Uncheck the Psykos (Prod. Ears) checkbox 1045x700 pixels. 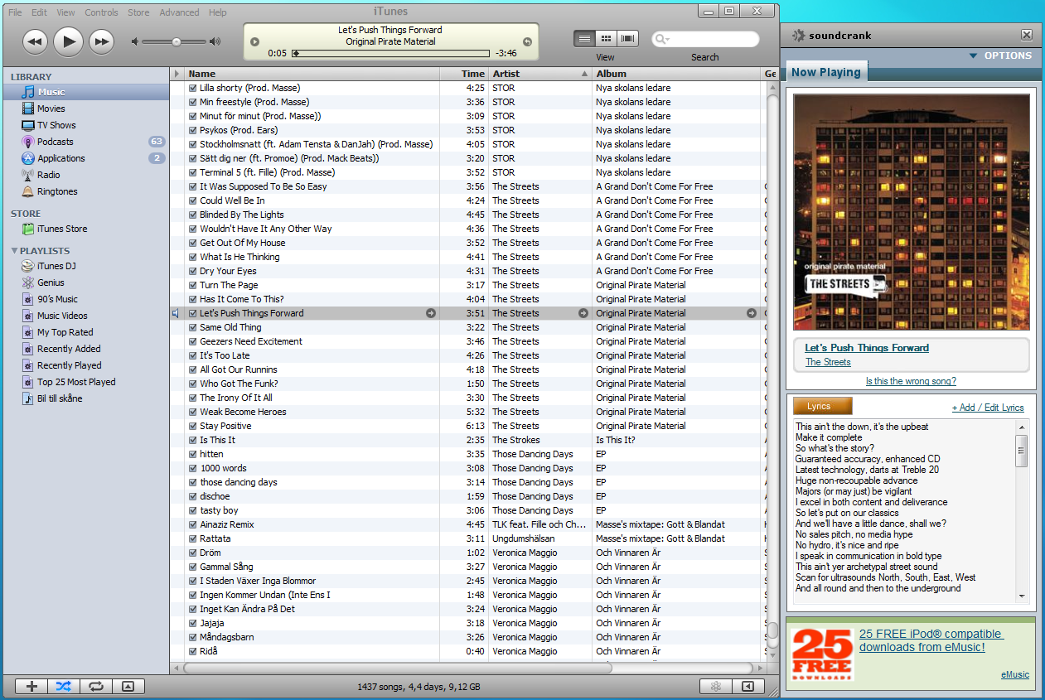pyautogui.click(x=193, y=130)
